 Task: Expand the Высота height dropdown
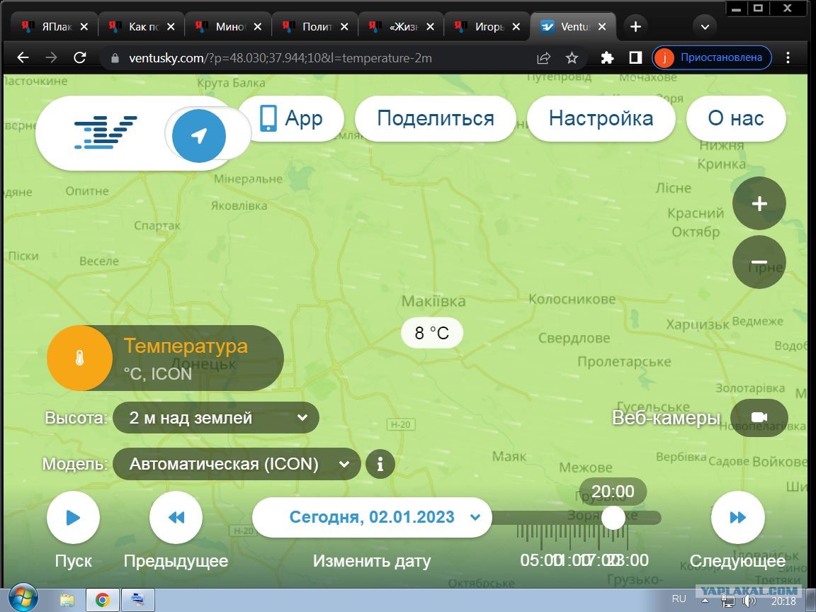(216, 417)
